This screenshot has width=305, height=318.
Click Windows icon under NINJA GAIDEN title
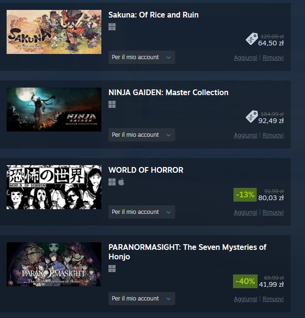click(112, 105)
